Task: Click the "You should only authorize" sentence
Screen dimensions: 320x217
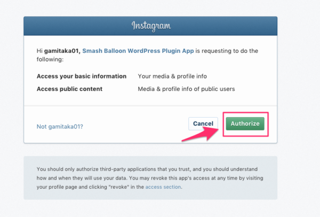Action: (147, 169)
